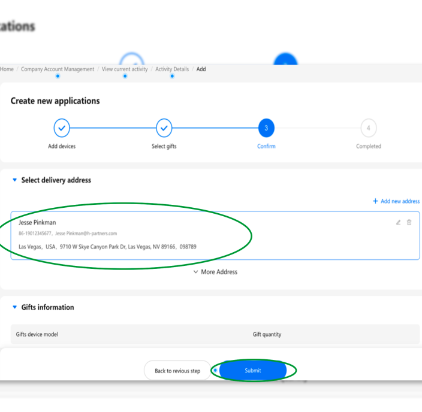The width and height of the screenshot is (422, 412).
Task: Open Company Account Management breadcrumb
Action: 58,69
